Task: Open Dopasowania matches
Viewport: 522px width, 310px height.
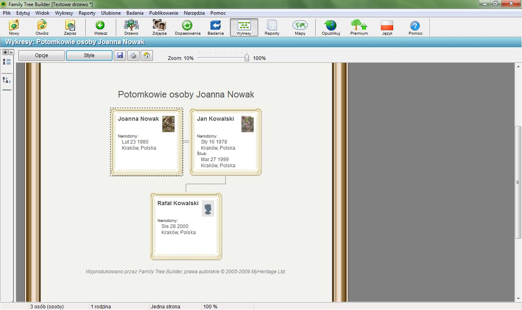Action: coord(188,27)
